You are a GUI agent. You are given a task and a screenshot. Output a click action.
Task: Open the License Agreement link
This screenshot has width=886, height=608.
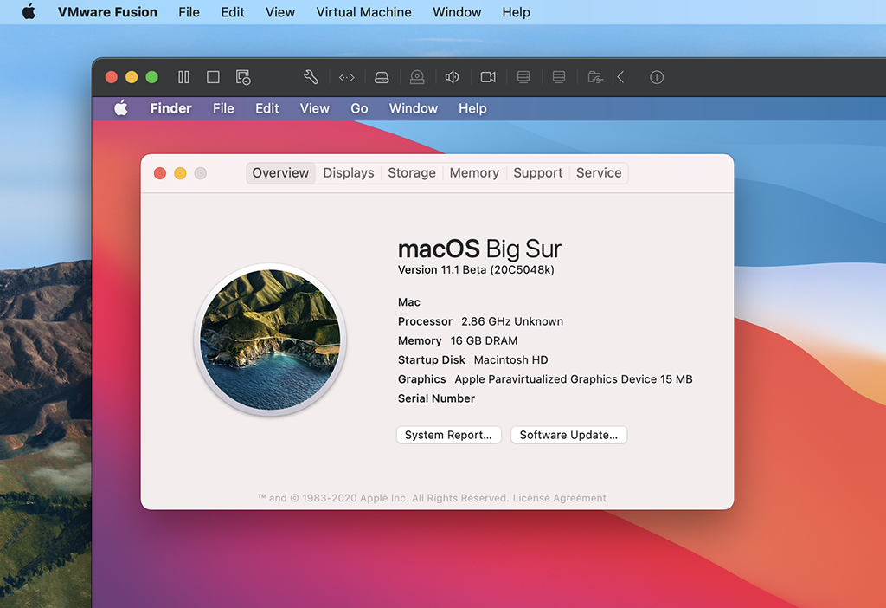[562, 498]
